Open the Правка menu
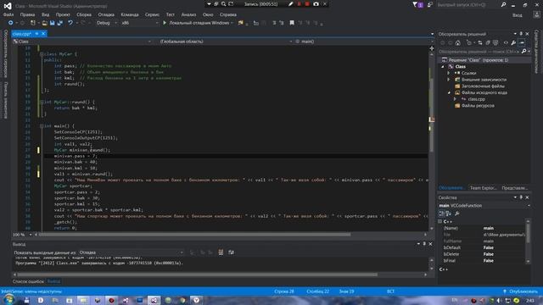Viewport: 543px width, 305px height. pos(27,14)
